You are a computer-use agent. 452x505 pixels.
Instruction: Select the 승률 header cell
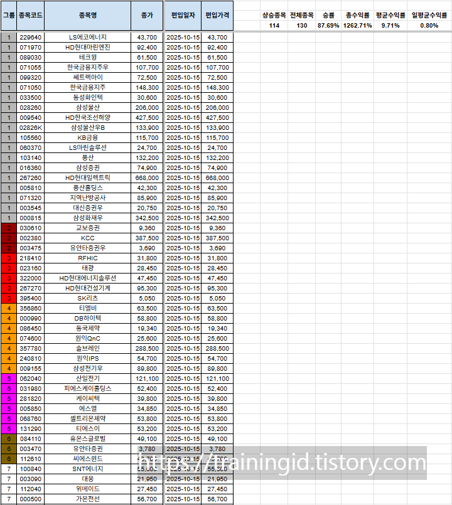(328, 15)
